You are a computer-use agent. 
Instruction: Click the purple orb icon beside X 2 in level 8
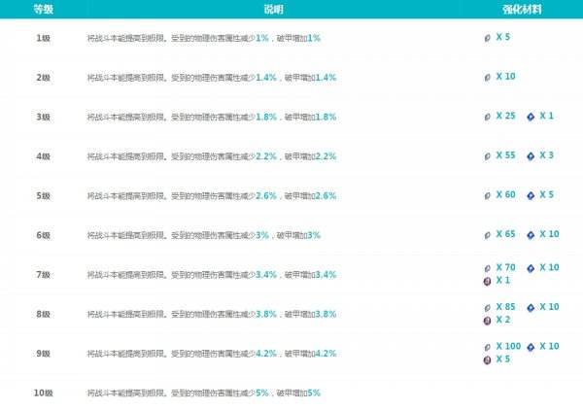(488, 321)
